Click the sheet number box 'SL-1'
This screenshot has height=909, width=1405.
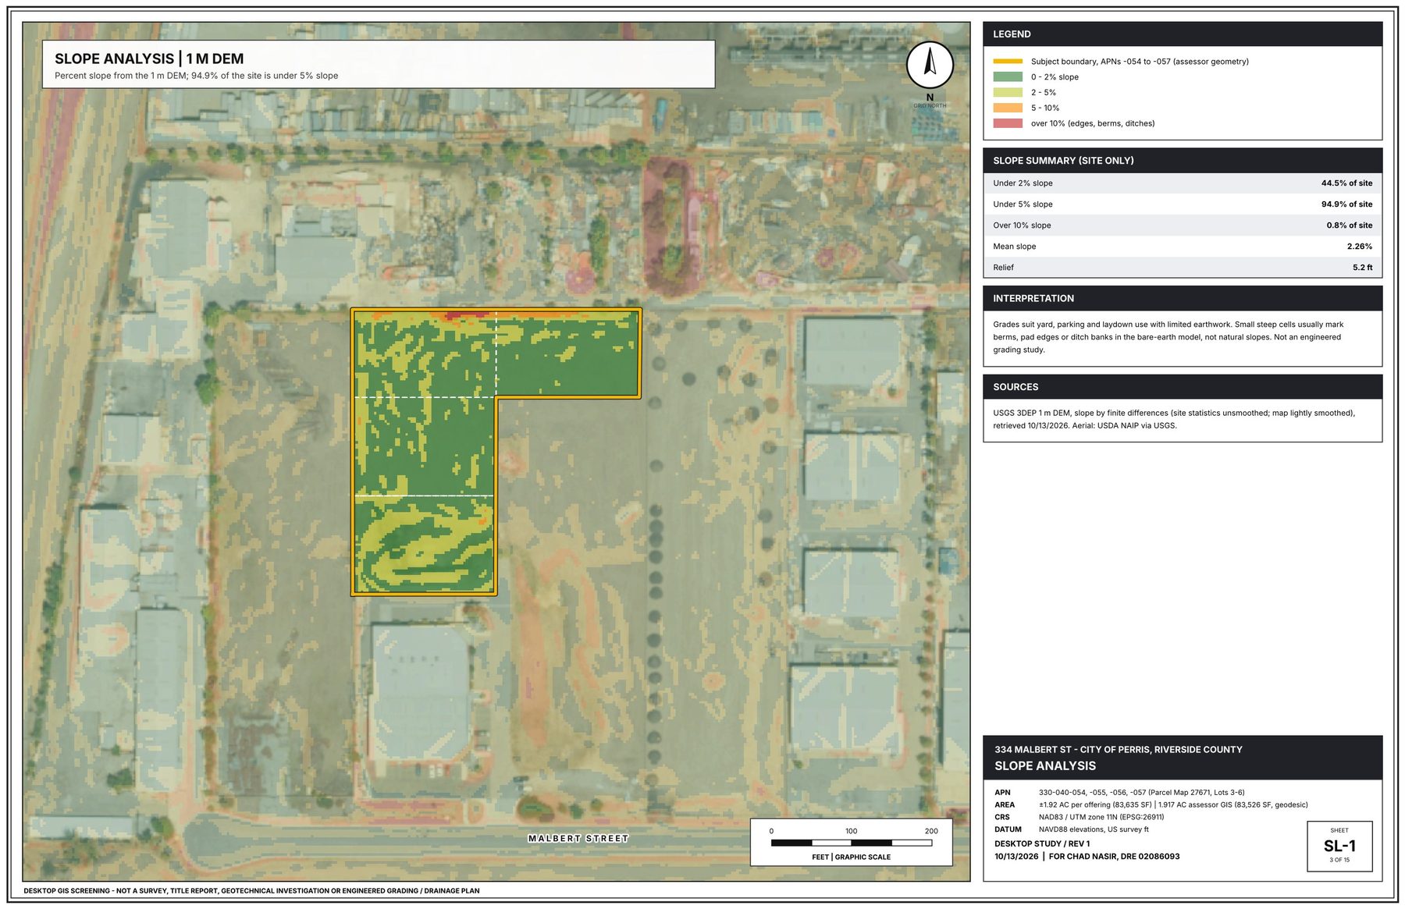click(x=1339, y=846)
